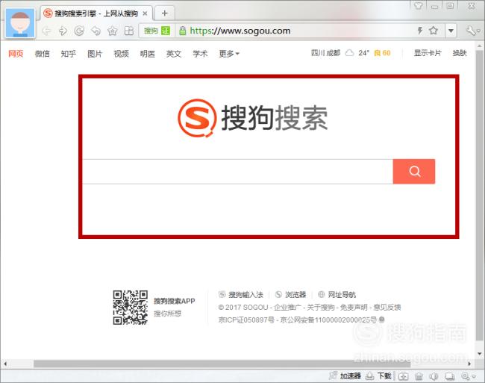Click the 换肤 skin link
485x383 pixels.
(x=460, y=53)
